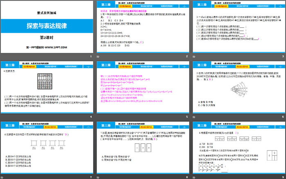This screenshot has width=286, height=179.
Task: Click the animation star icon under slide 2
Action: pyautogui.click(x=98, y=56)
